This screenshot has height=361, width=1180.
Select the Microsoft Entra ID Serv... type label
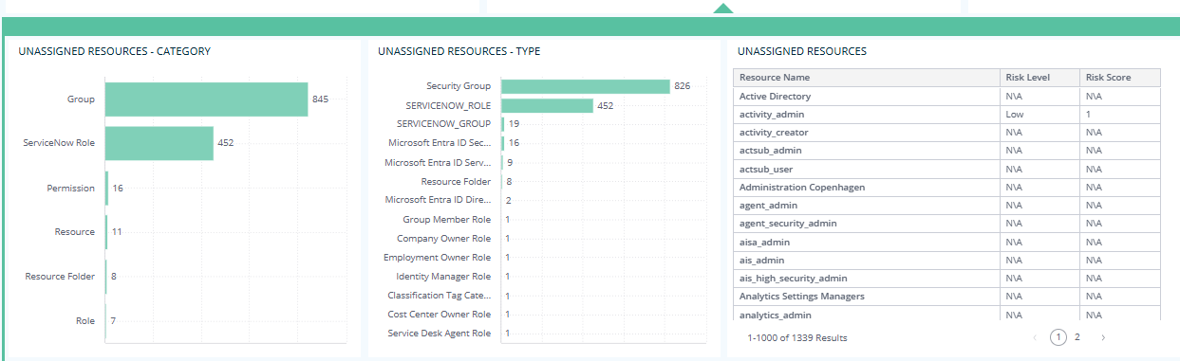[x=438, y=162]
